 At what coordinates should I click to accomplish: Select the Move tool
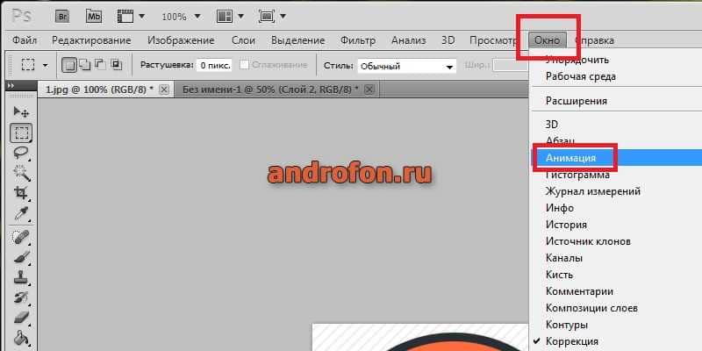click(20, 111)
